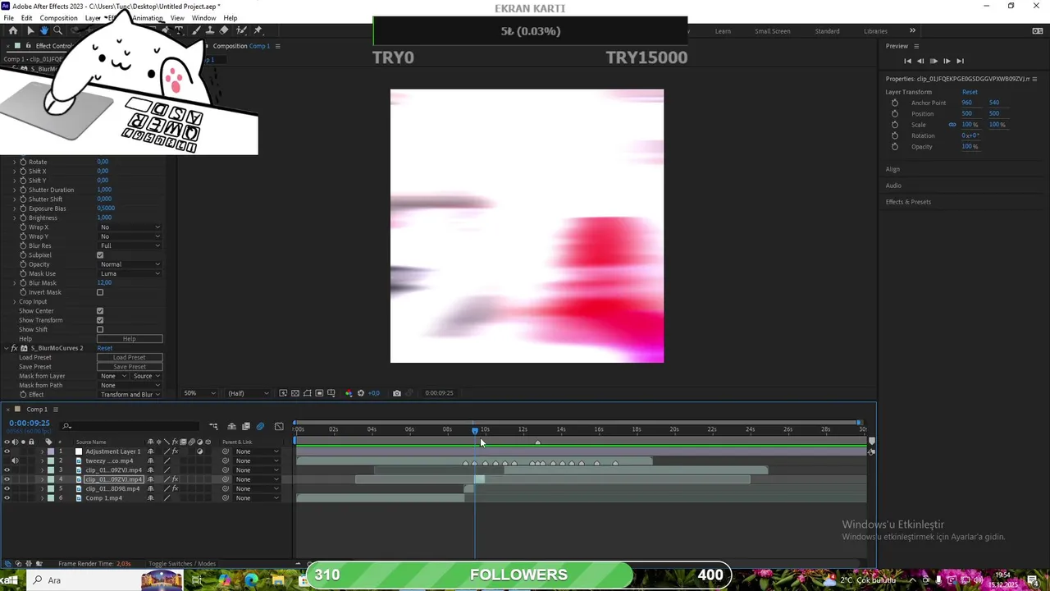Open the Mask Use Luma dropdown

click(130, 273)
